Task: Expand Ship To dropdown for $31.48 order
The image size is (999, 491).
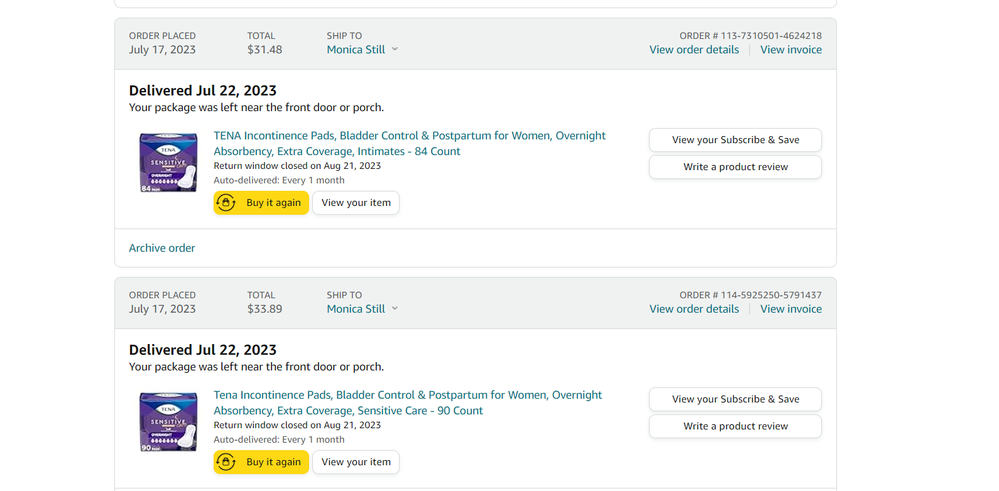Action: click(395, 49)
